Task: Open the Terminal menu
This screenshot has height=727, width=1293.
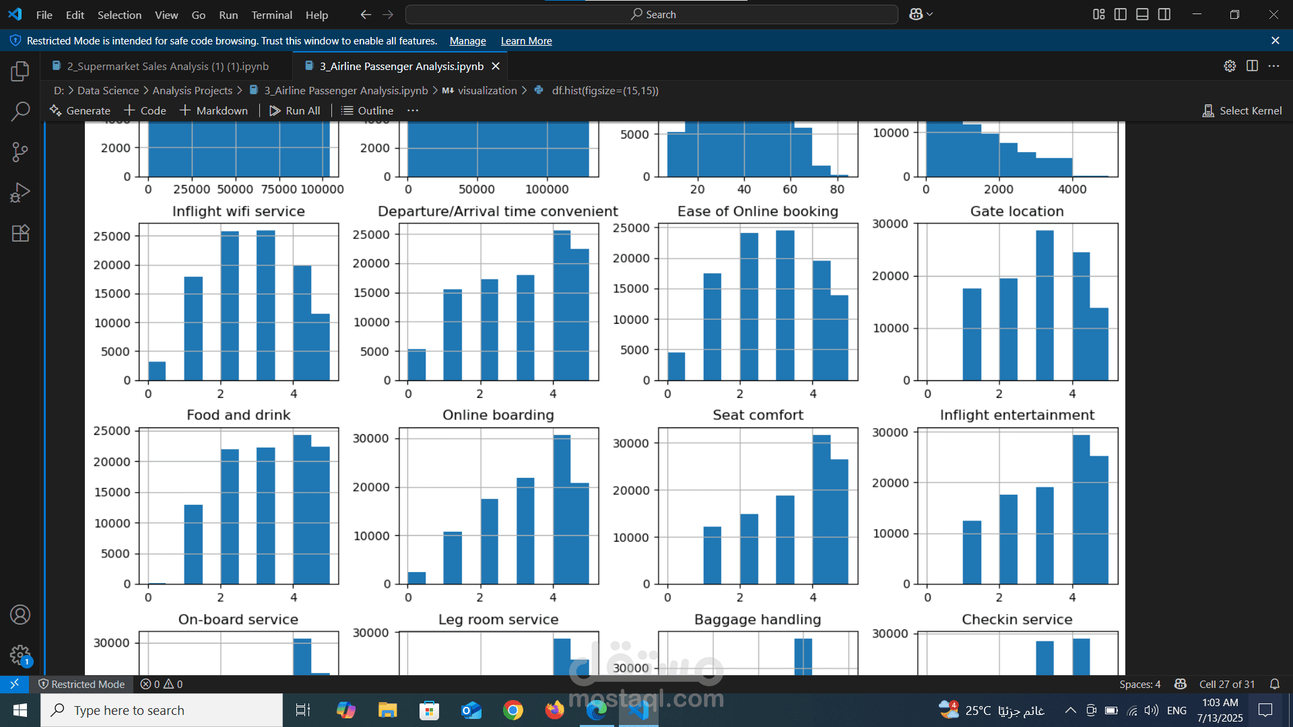Action: (271, 15)
